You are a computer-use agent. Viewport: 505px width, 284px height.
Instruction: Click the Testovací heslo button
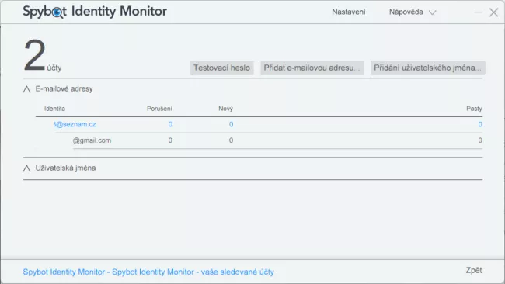221,68
